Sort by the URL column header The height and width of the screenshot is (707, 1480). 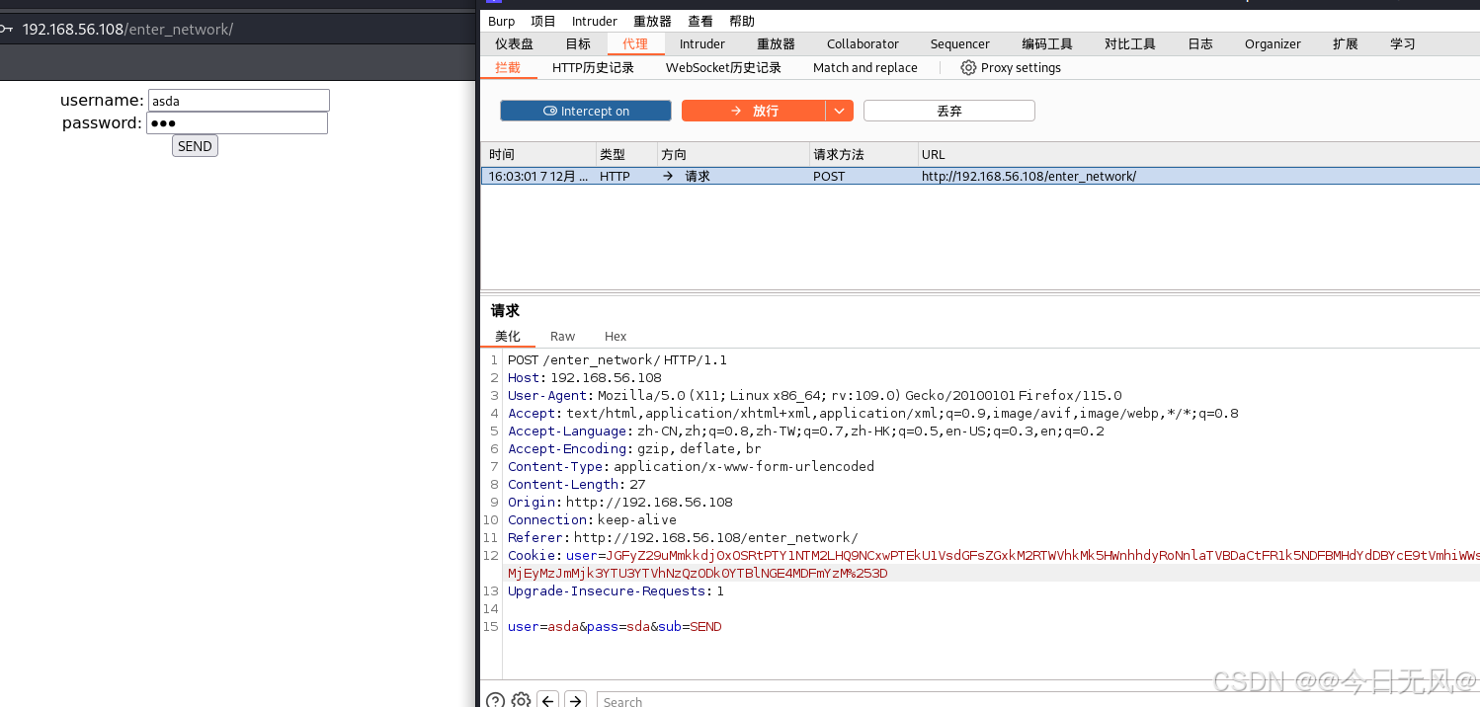[1198, 155]
